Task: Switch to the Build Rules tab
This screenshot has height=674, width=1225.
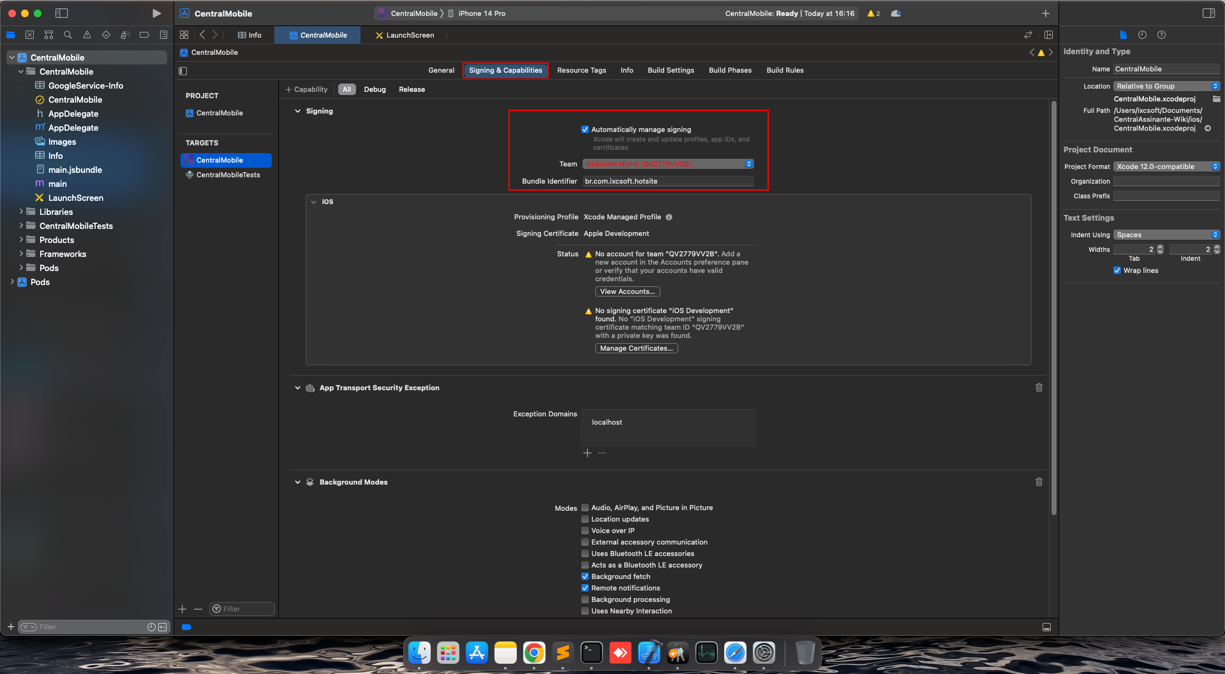Action: pos(785,70)
